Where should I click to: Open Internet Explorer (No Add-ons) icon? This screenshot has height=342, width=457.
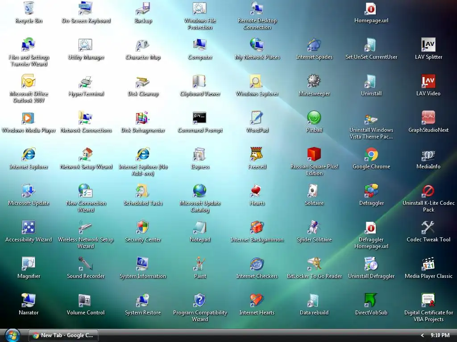point(143,154)
